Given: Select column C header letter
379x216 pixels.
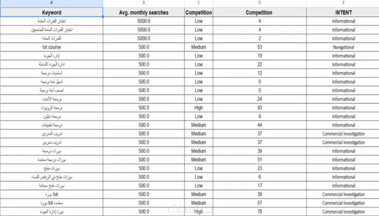Looking at the screenshot, I should [199, 3].
